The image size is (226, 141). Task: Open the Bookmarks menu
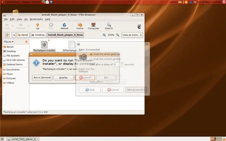coord(36,19)
